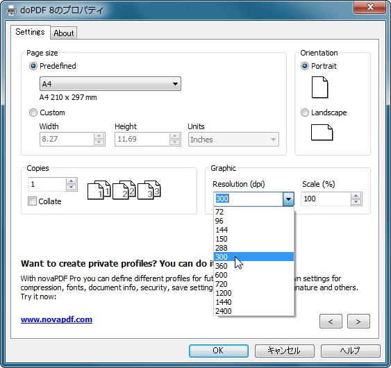Viewport: 391px width, 368px height.
Task: Select 288 dpi from resolution list
Action: [254, 248]
